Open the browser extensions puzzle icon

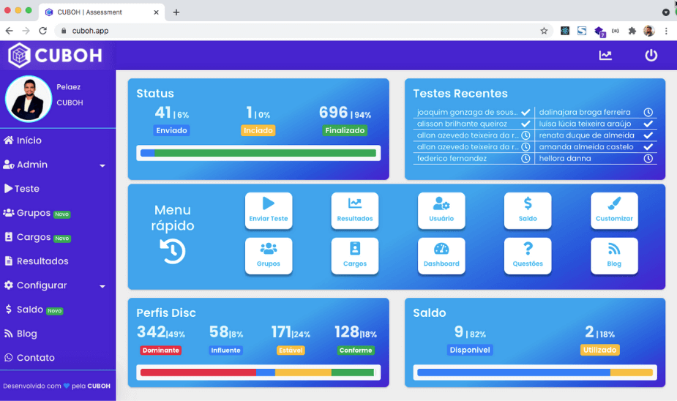[x=632, y=31]
